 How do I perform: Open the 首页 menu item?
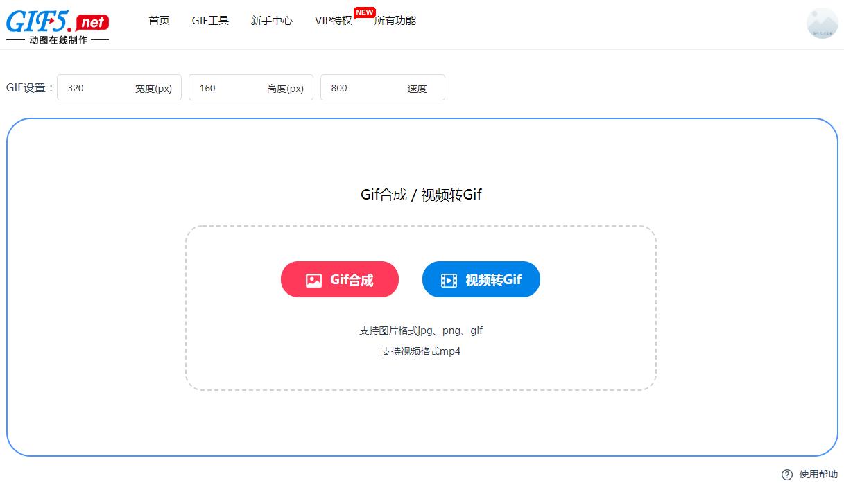pos(159,21)
